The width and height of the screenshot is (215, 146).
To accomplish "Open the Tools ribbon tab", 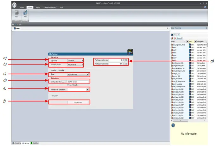I will coord(61,7).
